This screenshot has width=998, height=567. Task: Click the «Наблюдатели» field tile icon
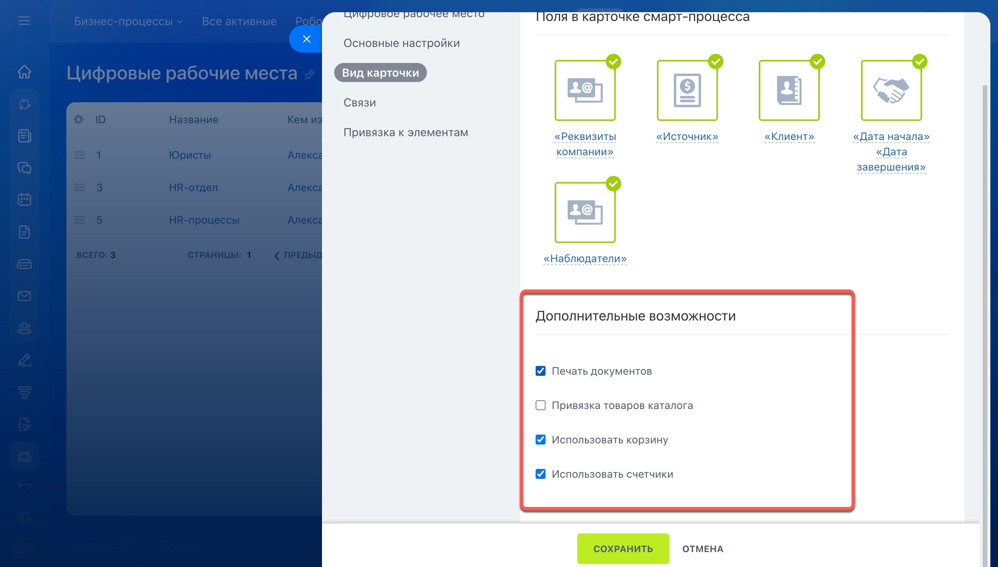coord(584,213)
